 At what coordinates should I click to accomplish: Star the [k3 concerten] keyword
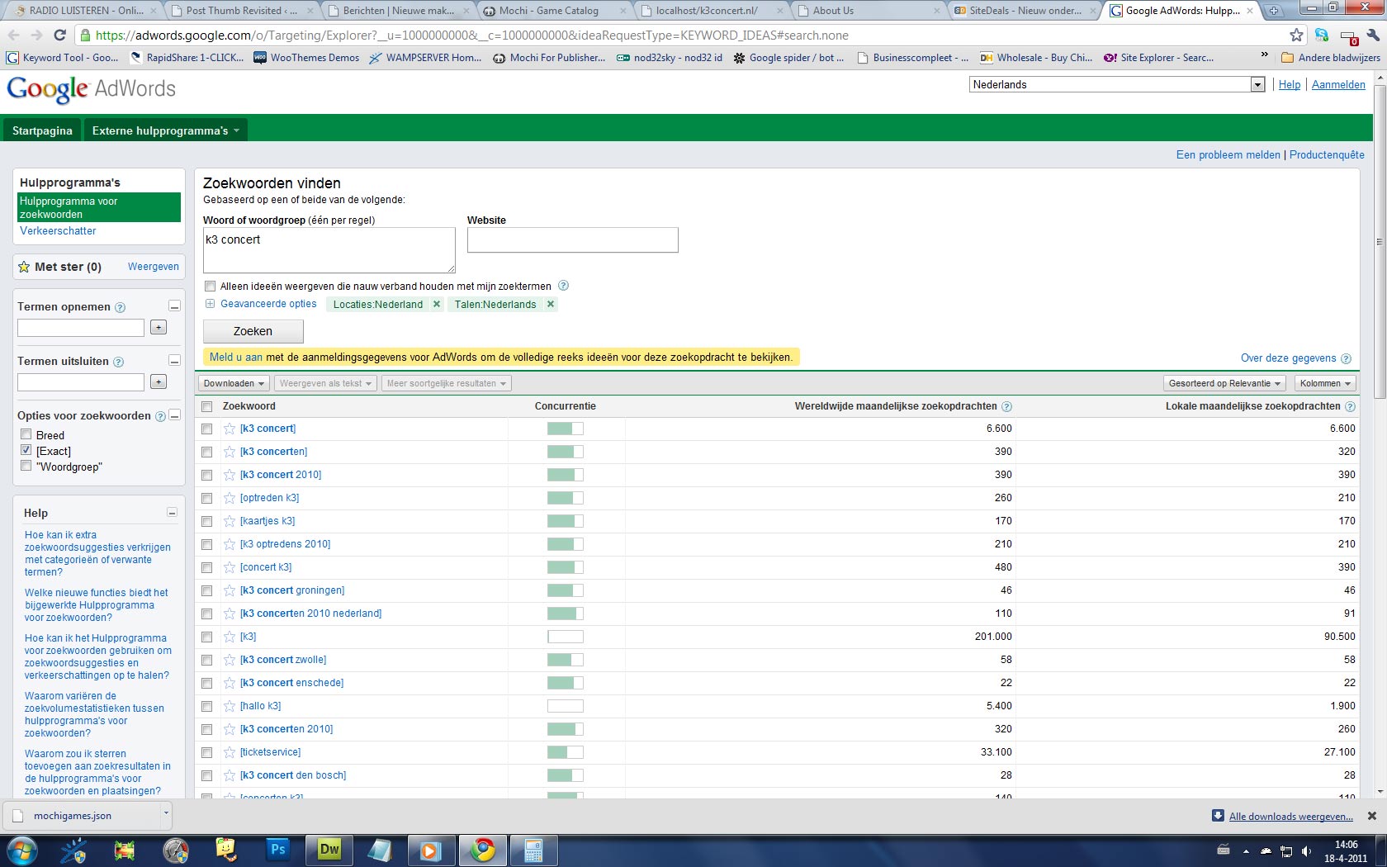coord(230,452)
